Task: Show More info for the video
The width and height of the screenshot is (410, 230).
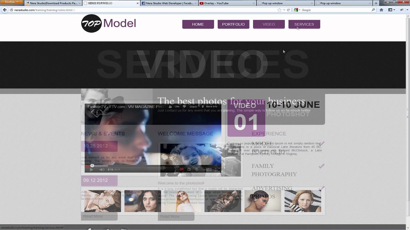Action: tap(209, 106)
